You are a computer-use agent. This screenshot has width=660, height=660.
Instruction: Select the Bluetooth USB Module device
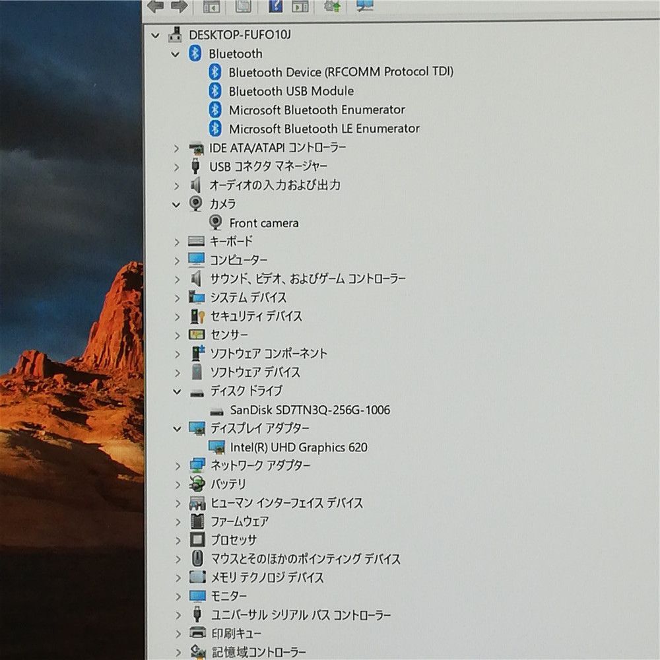(291, 91)
